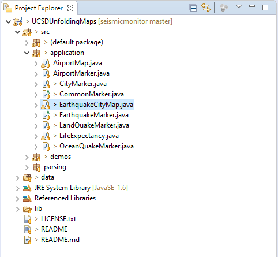Screen dimensions: 278x257
Task: Collapse the UCSDUnfoldingMaps project node
Action: tap(8, 21)
